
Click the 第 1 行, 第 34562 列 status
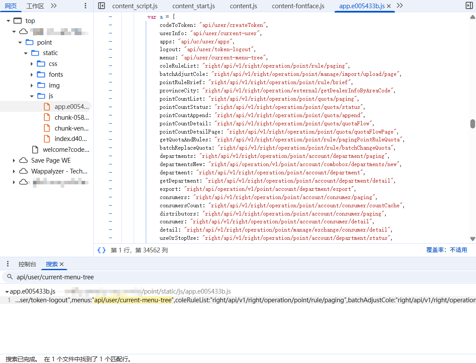(139, 250)
